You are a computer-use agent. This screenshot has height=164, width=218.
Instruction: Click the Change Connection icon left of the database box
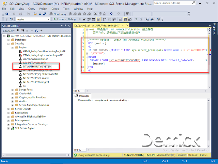tap(11, 19)
